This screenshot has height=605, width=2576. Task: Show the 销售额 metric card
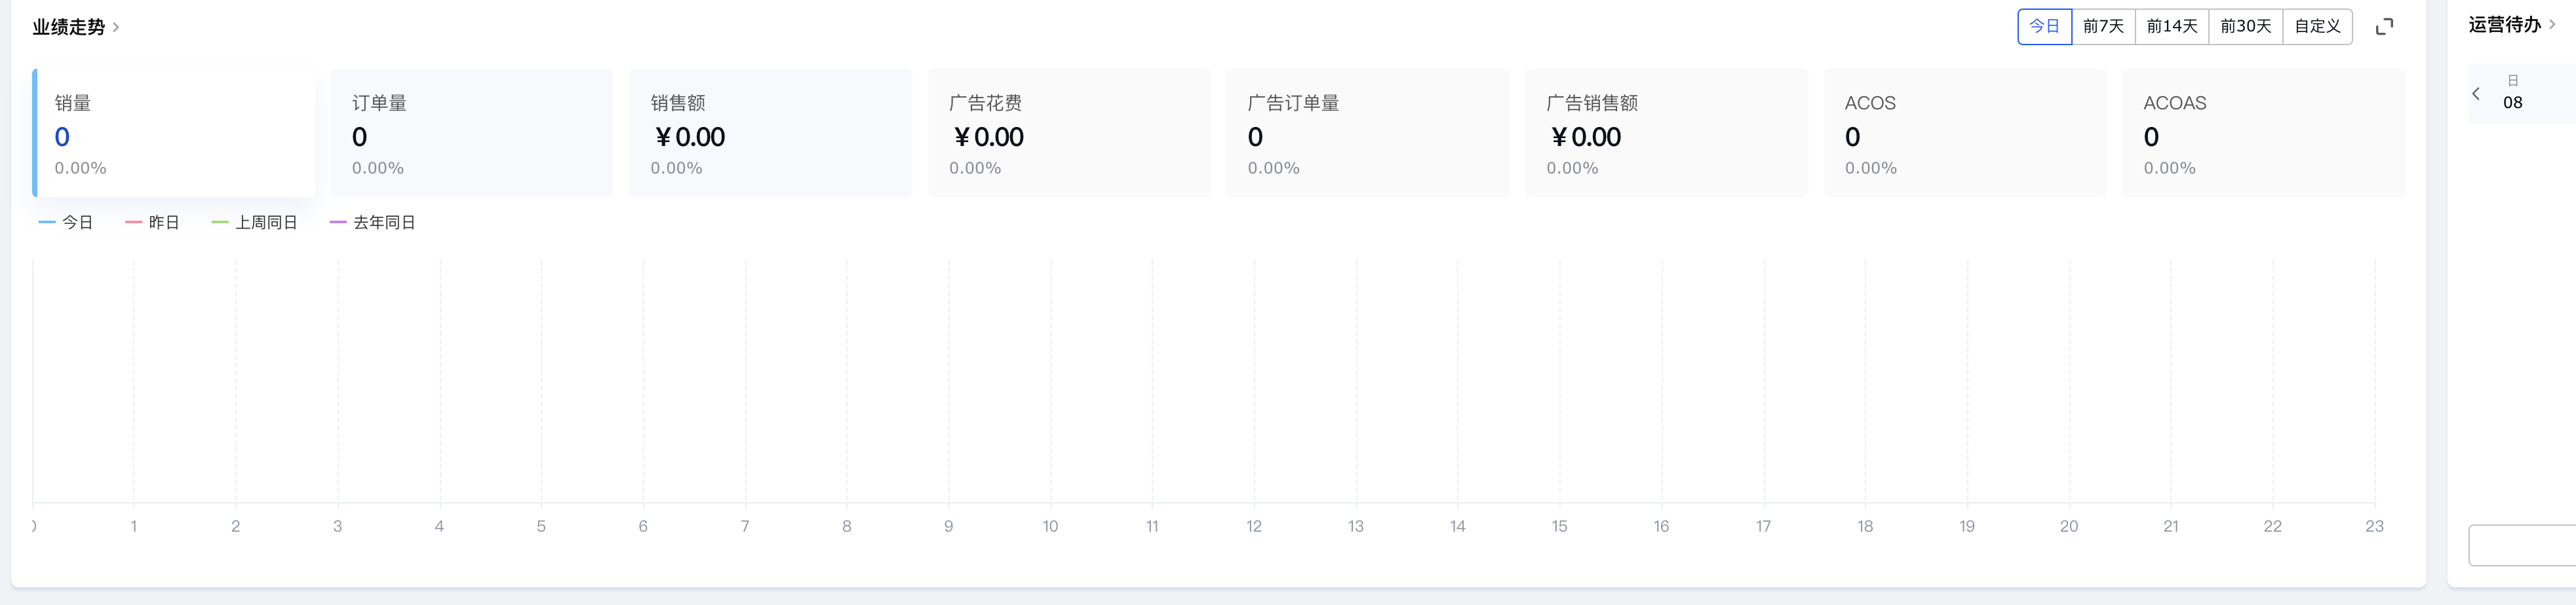coord(770,133)
